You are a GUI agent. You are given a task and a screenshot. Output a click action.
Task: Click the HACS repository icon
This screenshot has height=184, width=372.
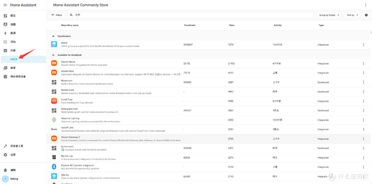click(x=54, y=44)
